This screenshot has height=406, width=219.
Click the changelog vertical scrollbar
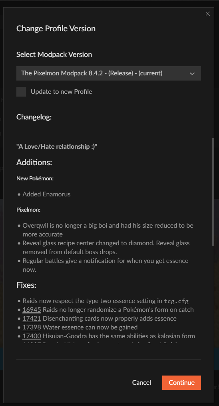click(213, 192)
